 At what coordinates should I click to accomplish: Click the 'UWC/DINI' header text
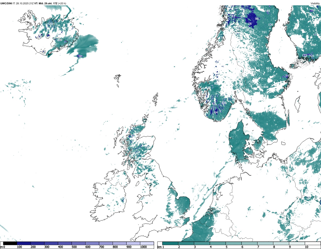click(6, 4)
